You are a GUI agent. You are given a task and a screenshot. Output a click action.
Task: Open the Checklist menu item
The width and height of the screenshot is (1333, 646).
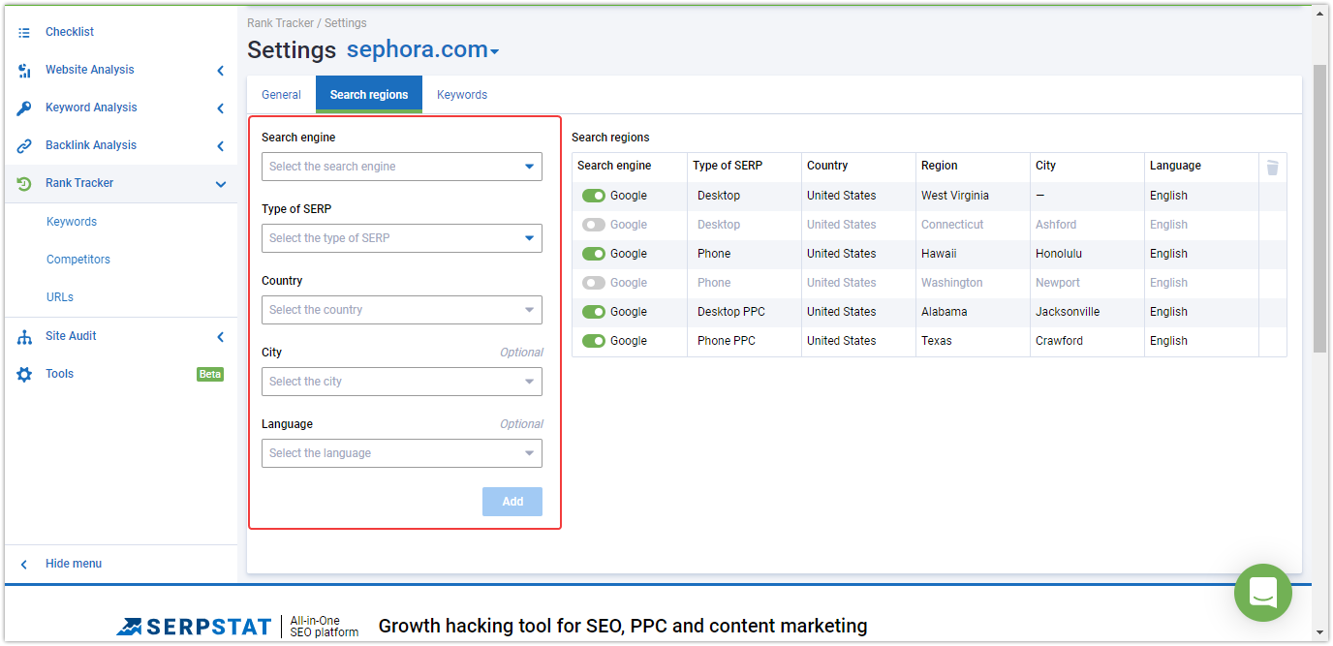(70, 32)
